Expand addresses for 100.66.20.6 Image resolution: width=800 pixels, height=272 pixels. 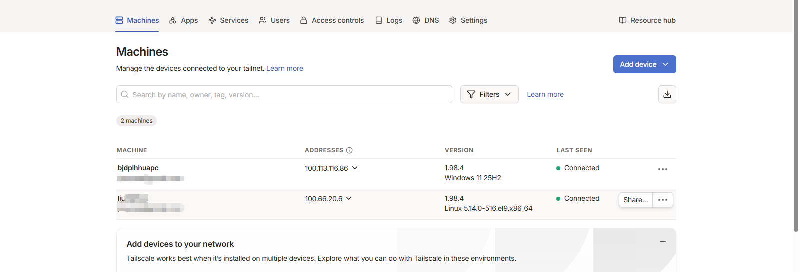[349, 199]
